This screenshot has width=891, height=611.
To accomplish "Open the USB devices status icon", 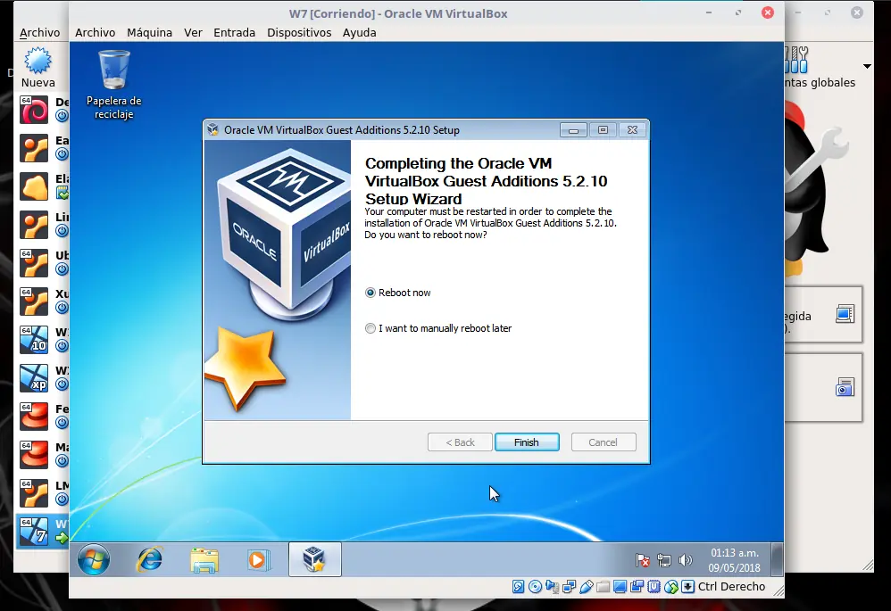I will [586, 587].
